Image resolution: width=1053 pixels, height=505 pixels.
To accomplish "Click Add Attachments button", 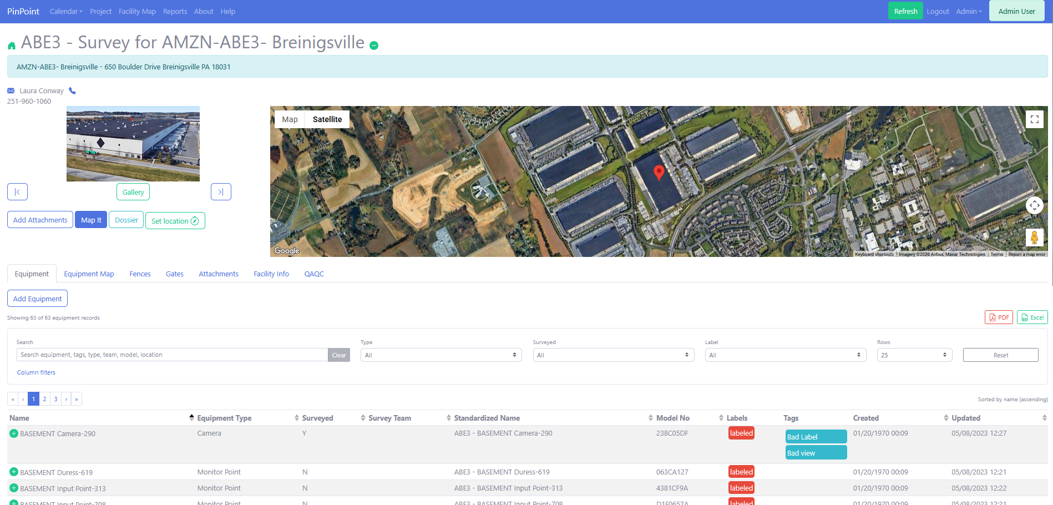I will (x=40, y=220).
